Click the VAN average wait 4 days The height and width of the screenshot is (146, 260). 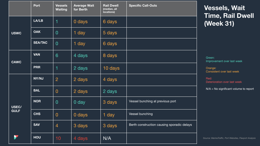pos(80,55)
